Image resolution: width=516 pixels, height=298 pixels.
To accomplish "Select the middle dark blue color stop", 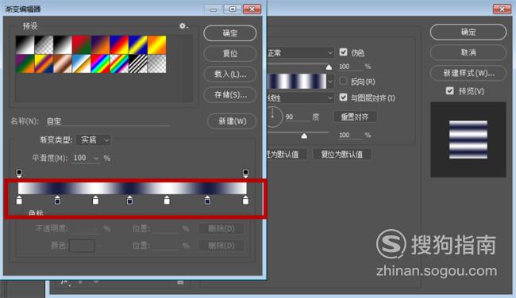I will click(x=129, y=200).
